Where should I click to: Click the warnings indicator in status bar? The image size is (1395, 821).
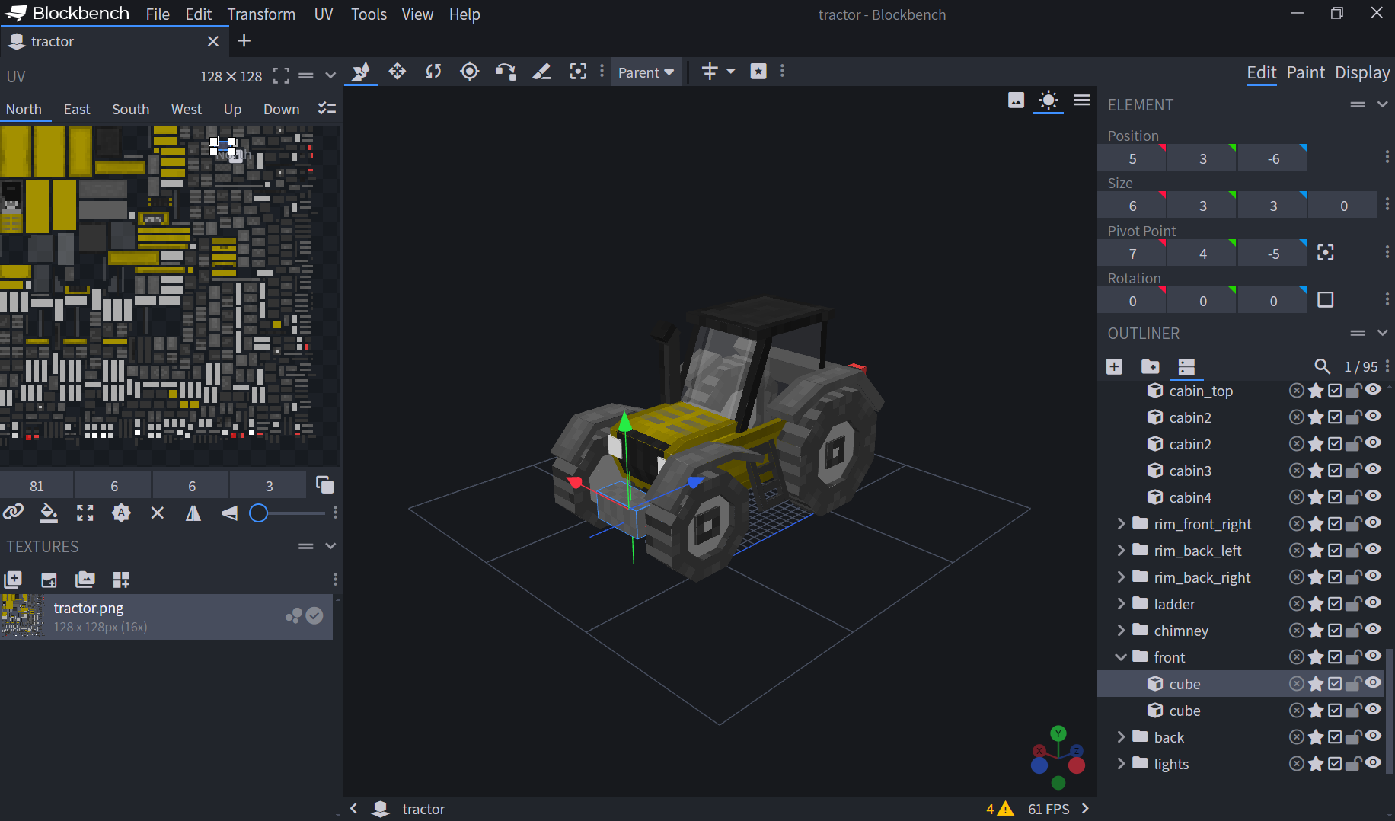[999, 809]
